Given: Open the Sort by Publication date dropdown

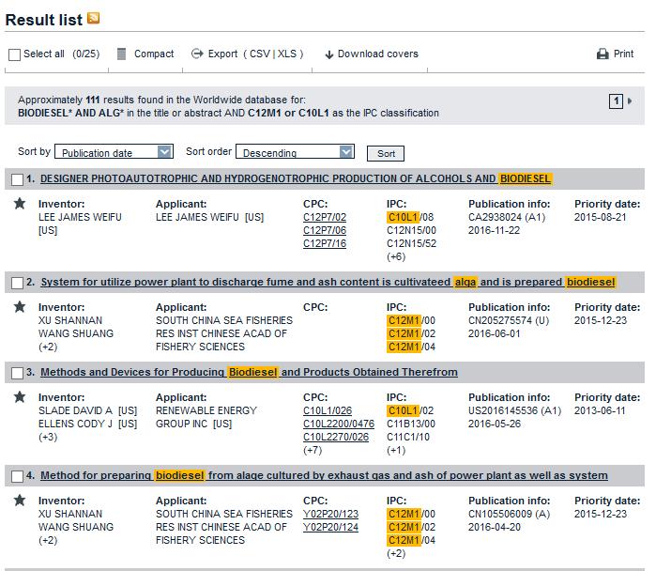Looking at the screenshot, I should [114, 151].
